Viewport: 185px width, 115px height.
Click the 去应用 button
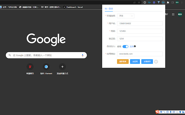pyautogui.click(x=135, y=62)
